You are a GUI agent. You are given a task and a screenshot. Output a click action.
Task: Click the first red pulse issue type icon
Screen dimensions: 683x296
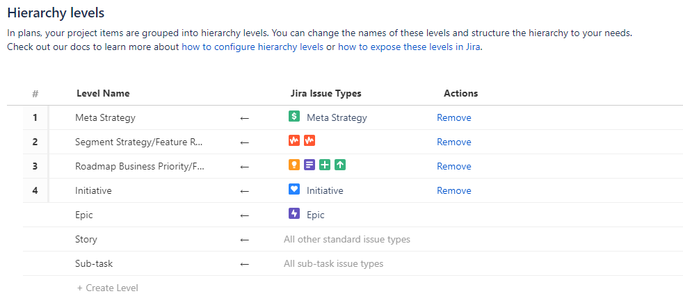[x=294, y=141]
